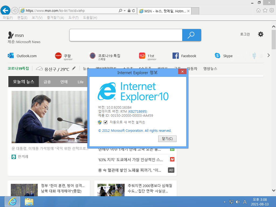Click the 닫기(C) button
Image resolution: width=276 pixels, height=207 pixels.
pos(167,139)
